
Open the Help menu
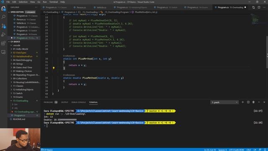(62, 2)
